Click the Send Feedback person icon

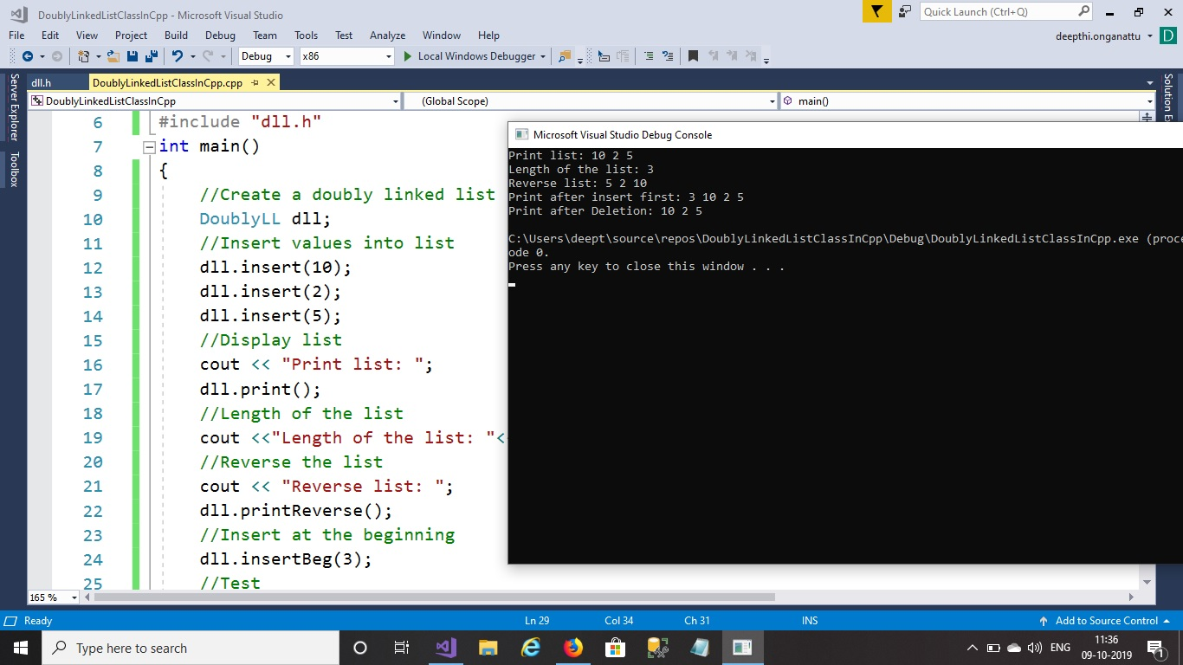905,11
